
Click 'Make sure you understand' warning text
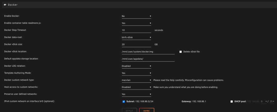pos(186,87)
